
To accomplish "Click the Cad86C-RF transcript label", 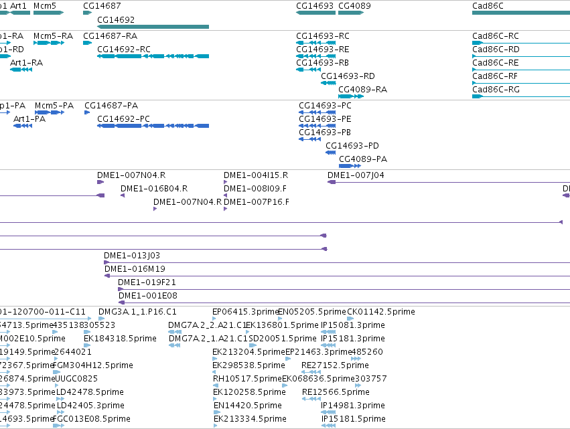I will tap(495, 76).
